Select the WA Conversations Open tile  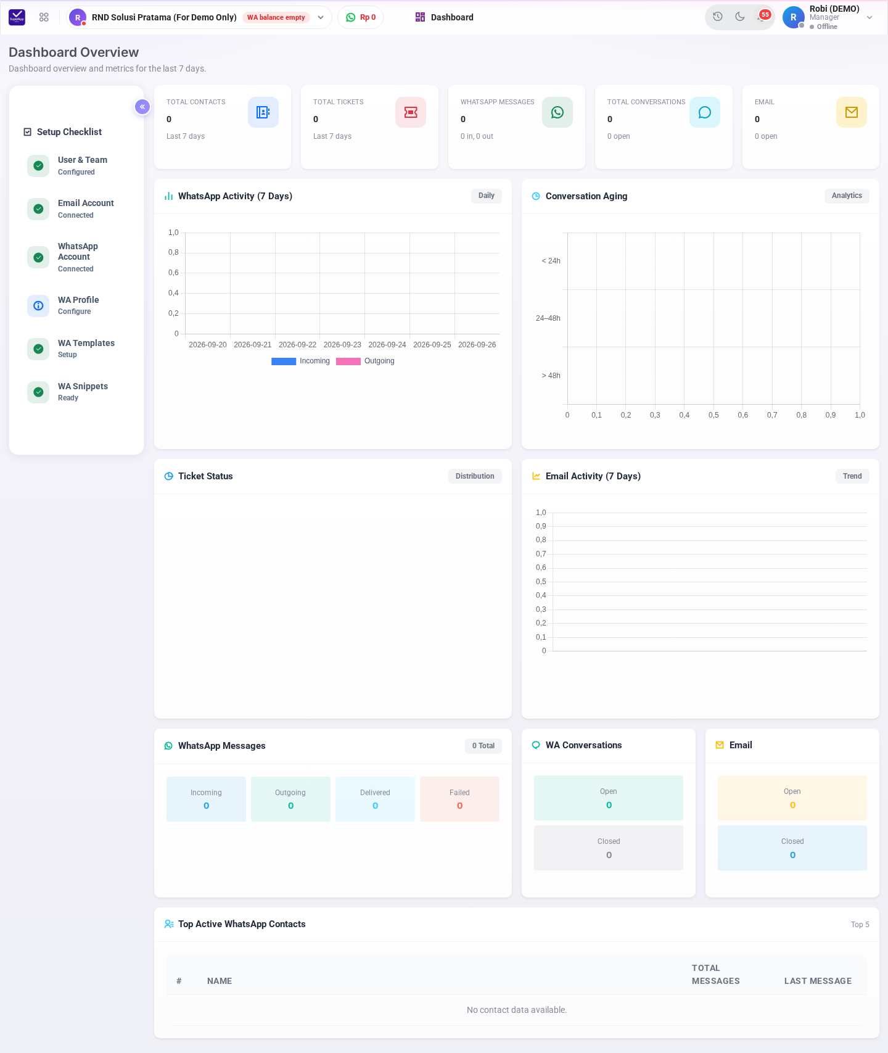tap(609, 798)
